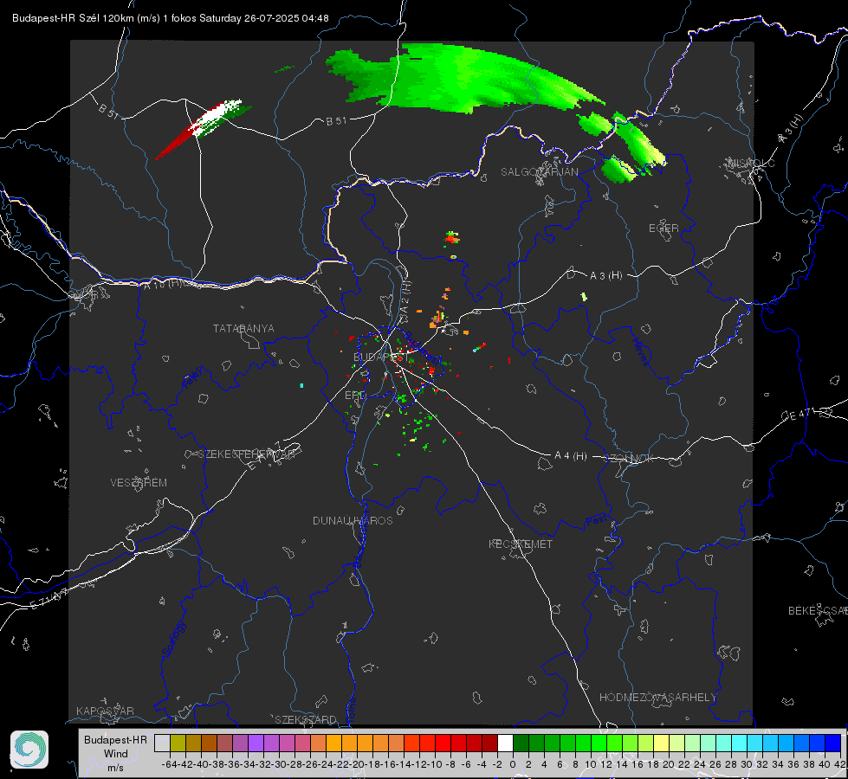This screenshot has height=779, width=848.
Task: Click the HÓDMEZŐVÁSÁRHELY city label
Action: click(x=657, y=698)
